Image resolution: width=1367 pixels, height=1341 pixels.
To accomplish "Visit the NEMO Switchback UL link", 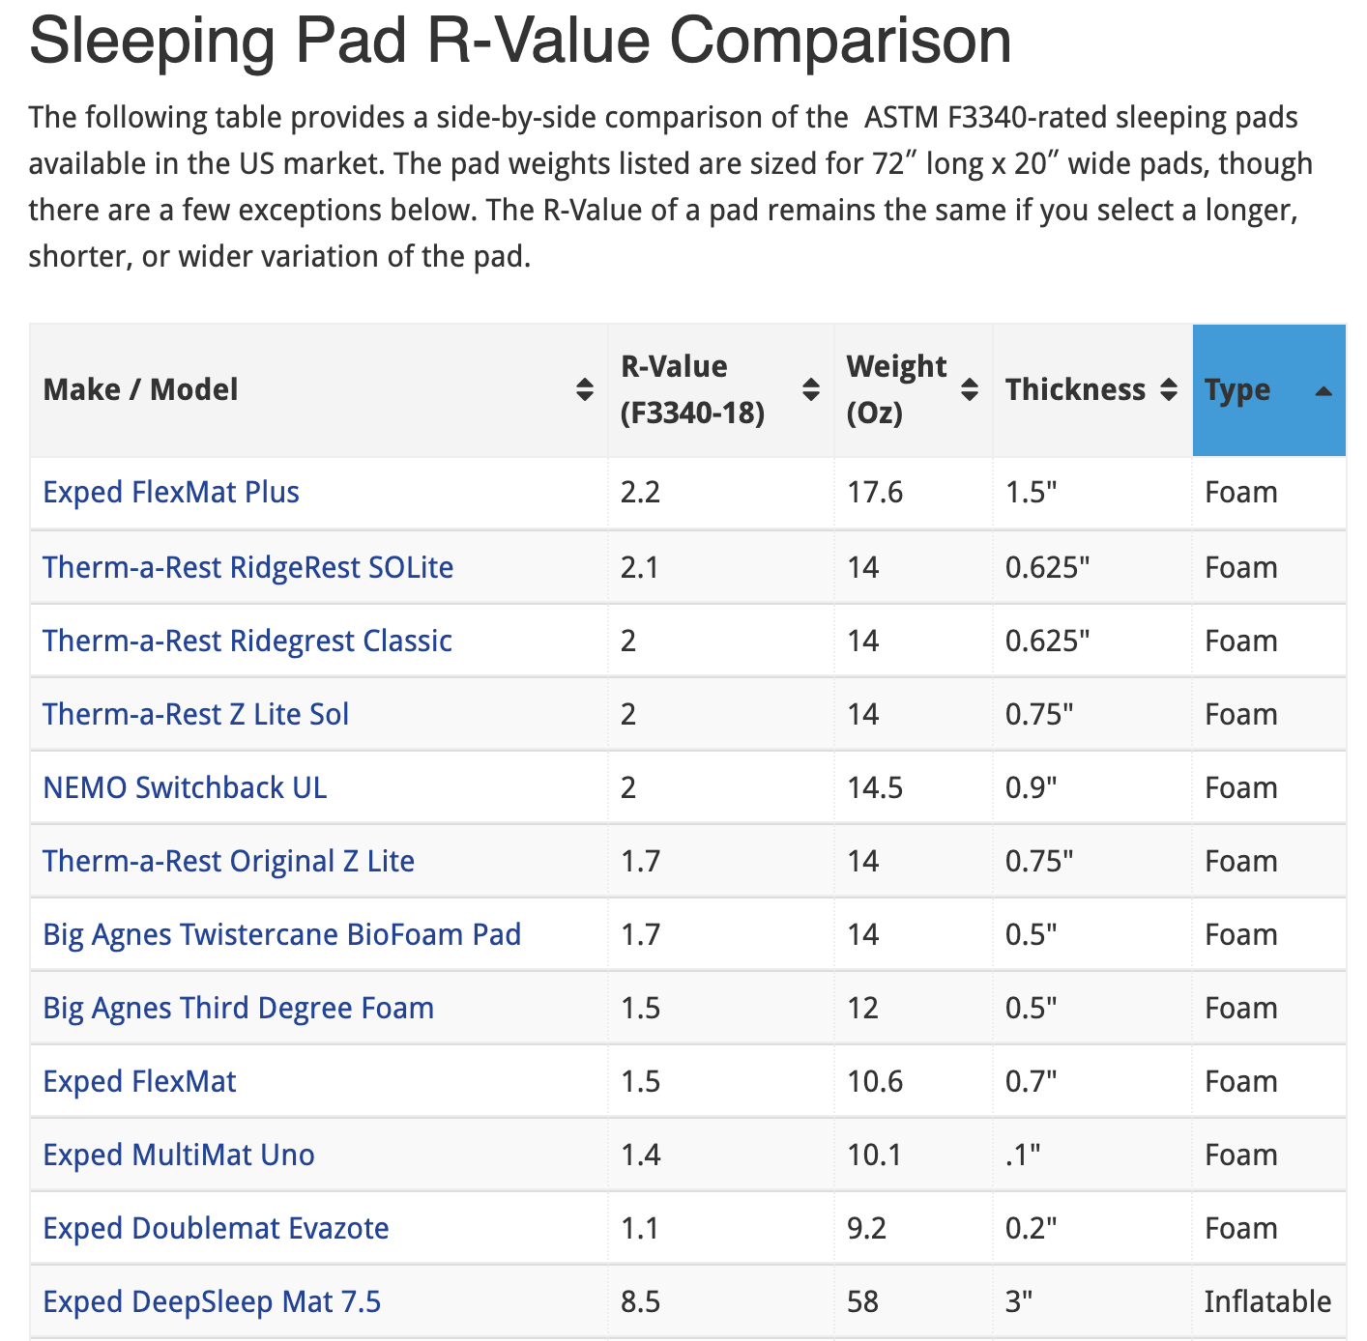I will pos(185,787).
